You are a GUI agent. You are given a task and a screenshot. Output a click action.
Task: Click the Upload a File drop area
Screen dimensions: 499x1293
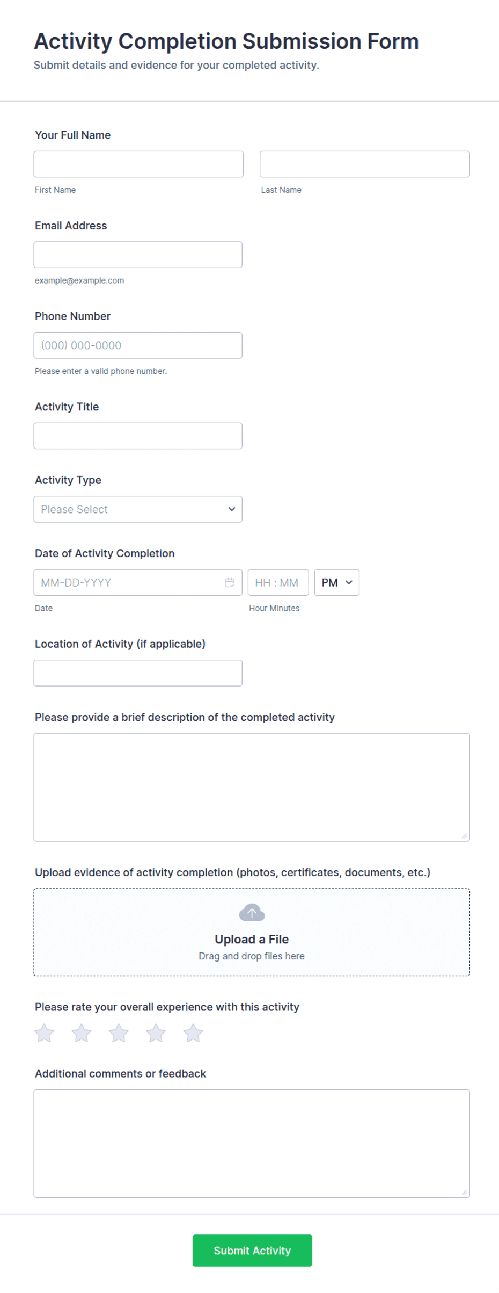tap(252, 932)
